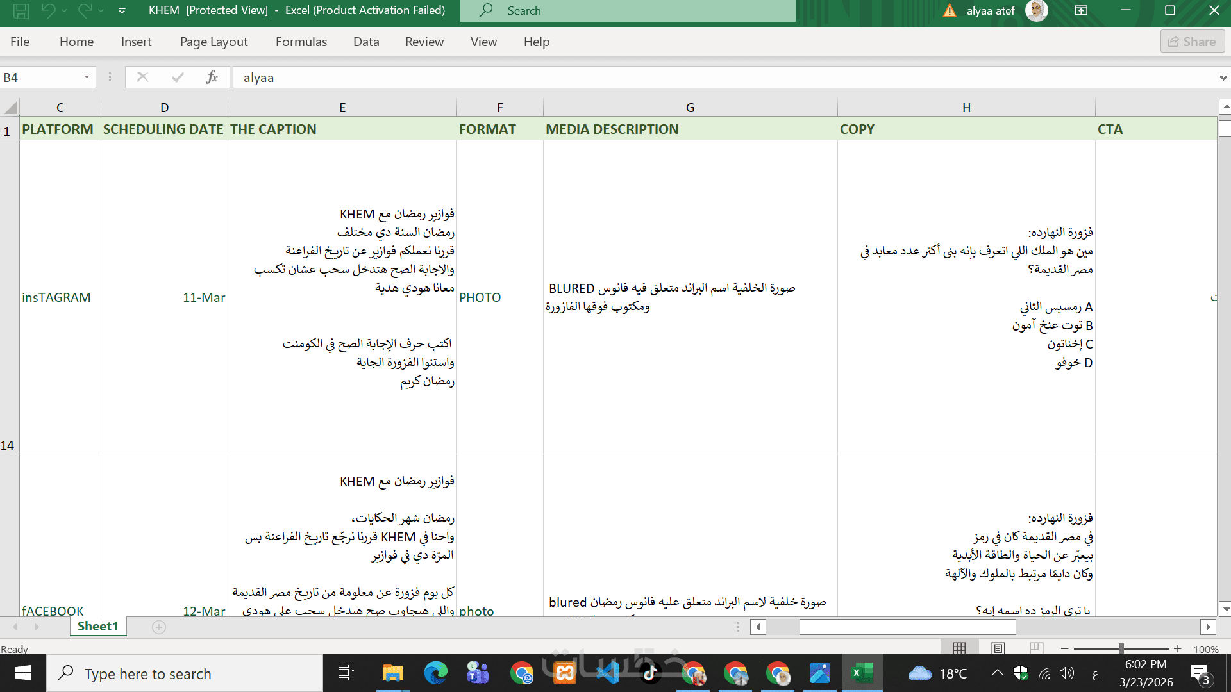Open the Page Layout ribbon tab

click(x=214, y=42)
